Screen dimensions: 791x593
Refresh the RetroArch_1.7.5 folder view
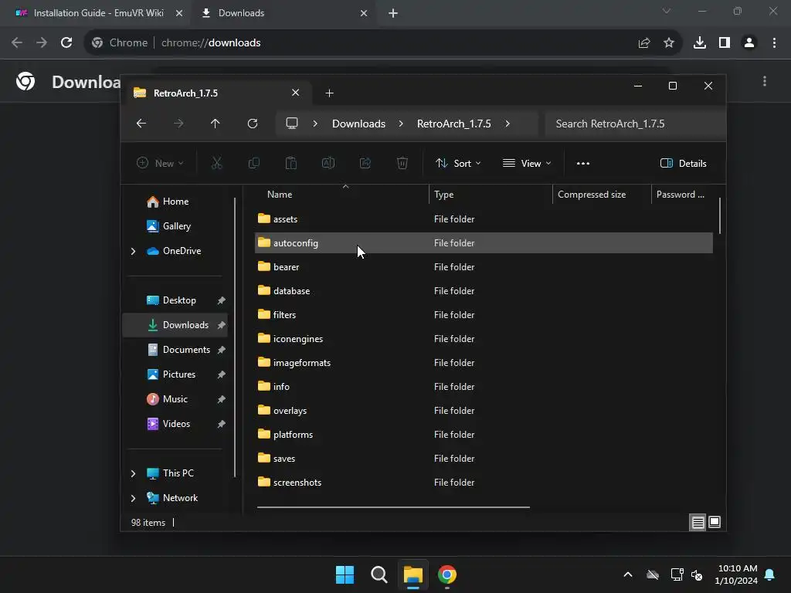pos(253,124)
